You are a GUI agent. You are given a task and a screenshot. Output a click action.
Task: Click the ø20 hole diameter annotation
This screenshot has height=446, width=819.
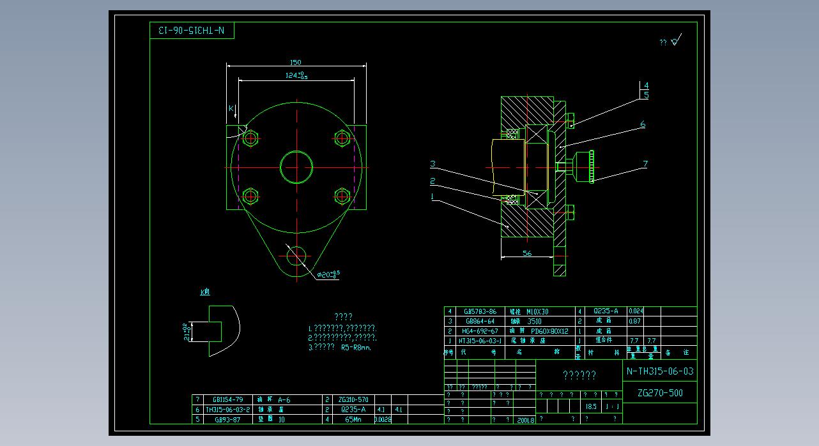coord(328,274)
